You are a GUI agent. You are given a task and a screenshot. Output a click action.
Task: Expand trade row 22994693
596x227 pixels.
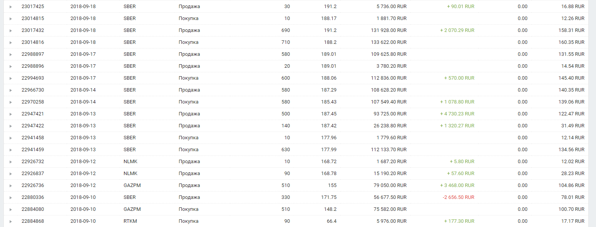[11, 78]
